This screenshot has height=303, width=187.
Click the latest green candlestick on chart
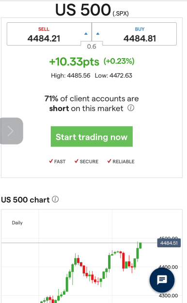(x=140, y=245)
